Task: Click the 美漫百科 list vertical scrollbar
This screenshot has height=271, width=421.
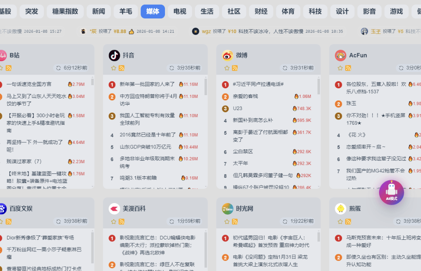Action: coord(206,250)
